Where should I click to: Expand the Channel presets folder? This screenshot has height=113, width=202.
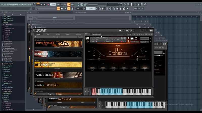coord(8,24)
